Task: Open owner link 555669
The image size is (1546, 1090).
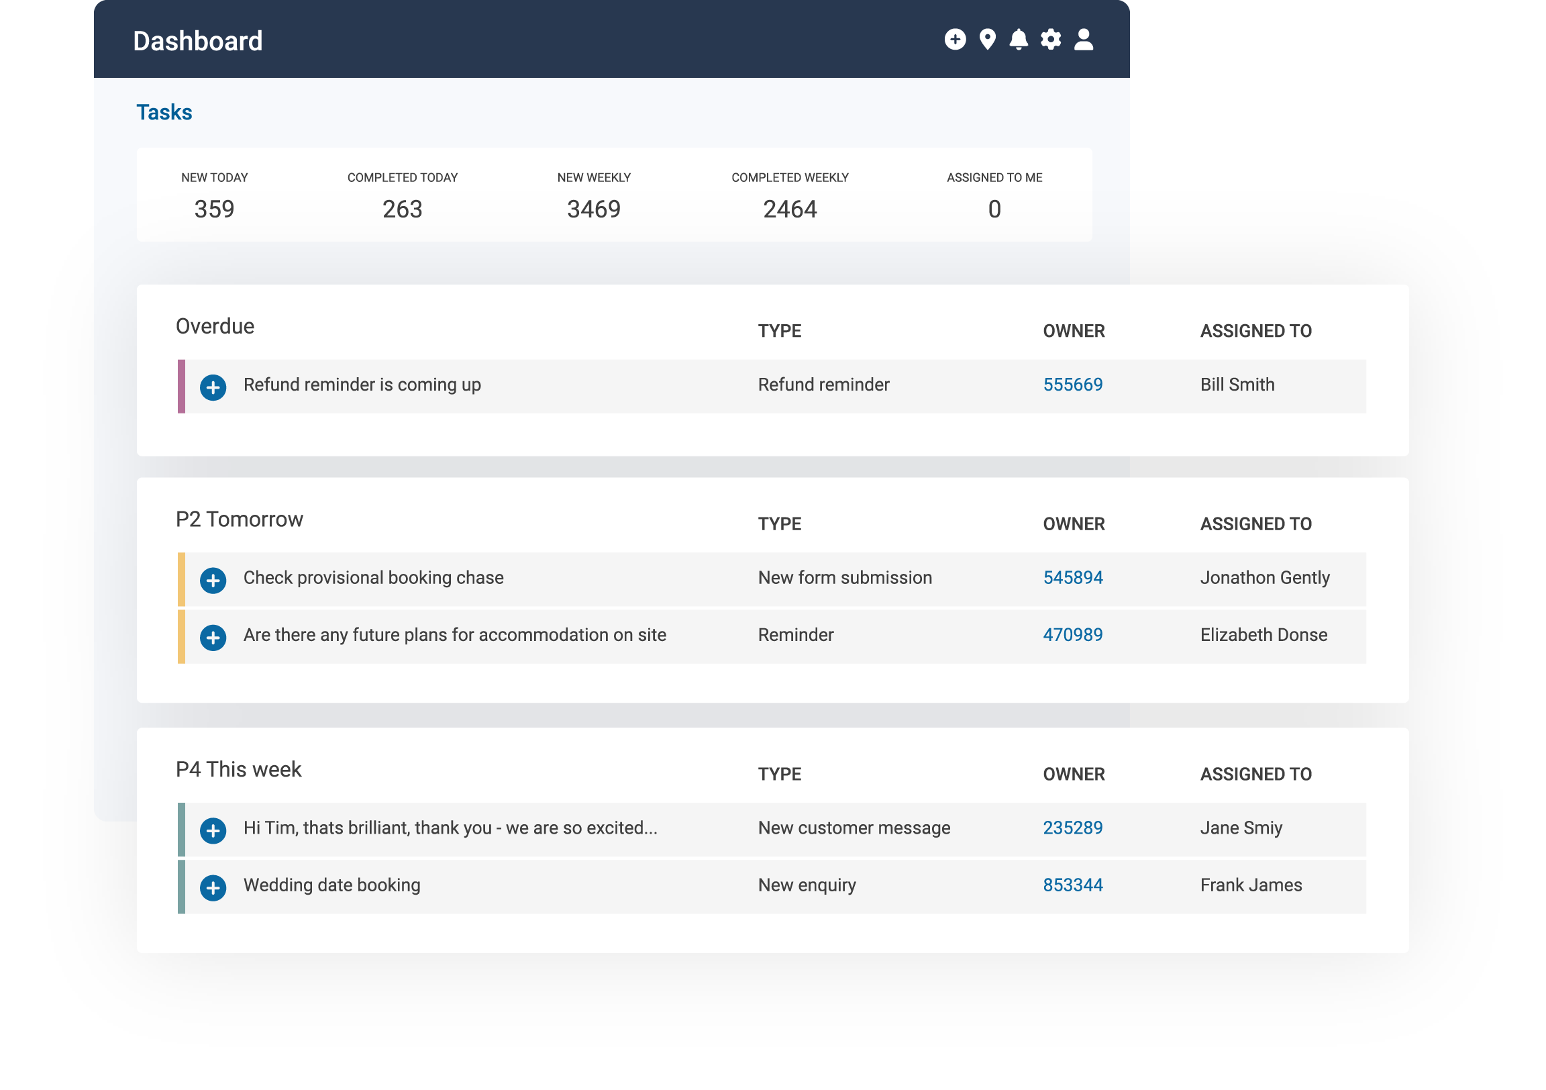Action: pos(1073,385)
